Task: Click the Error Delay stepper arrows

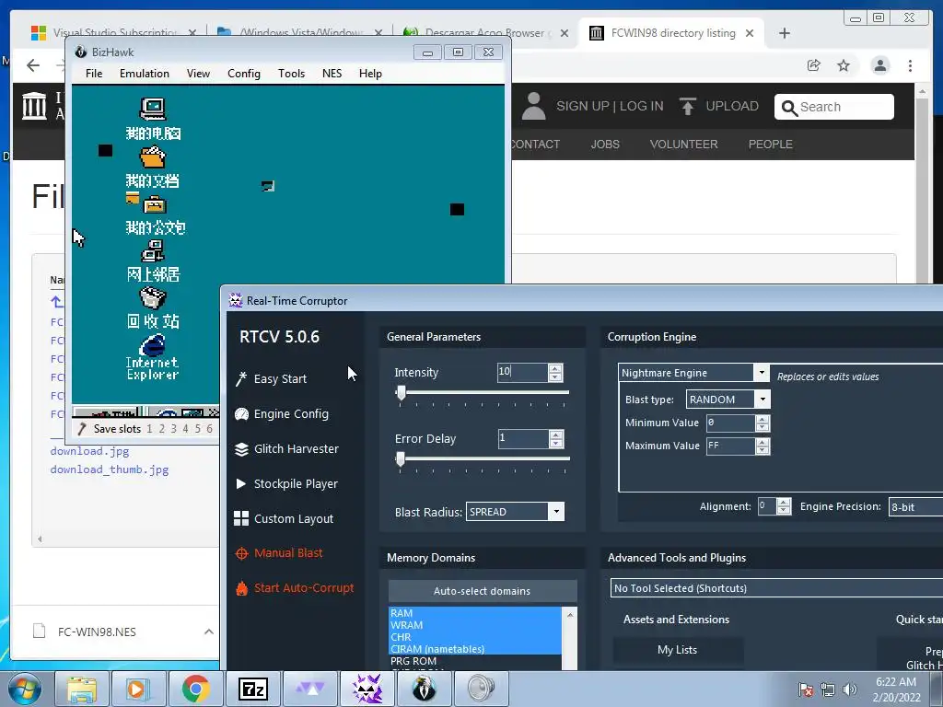Action: [x=556, y=439]
